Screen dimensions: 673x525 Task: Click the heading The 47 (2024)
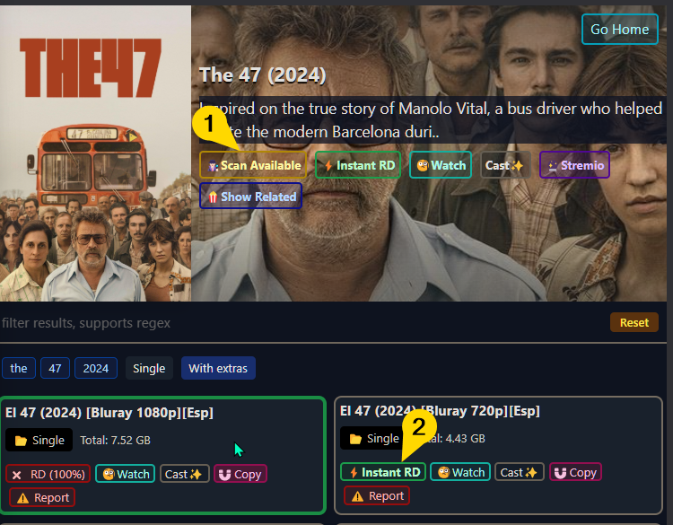[263, 75]
